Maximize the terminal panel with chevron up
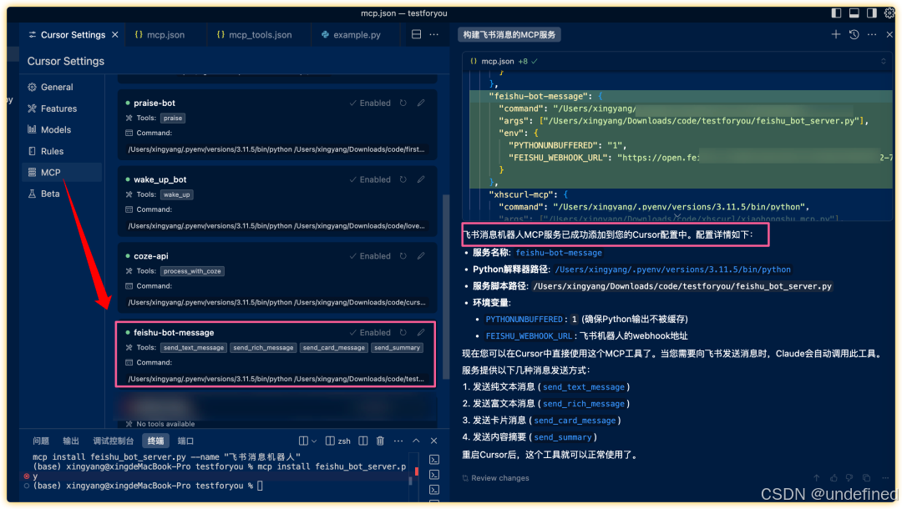 point(416,441)
